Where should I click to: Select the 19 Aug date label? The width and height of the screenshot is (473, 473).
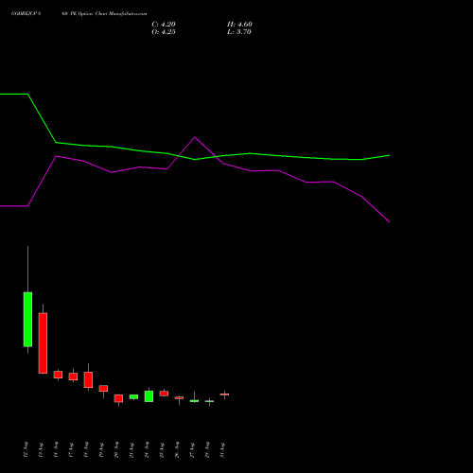tap(101, 449)
